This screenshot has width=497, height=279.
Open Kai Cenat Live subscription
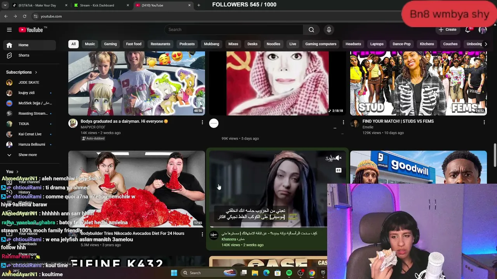[x=30, y=134]
